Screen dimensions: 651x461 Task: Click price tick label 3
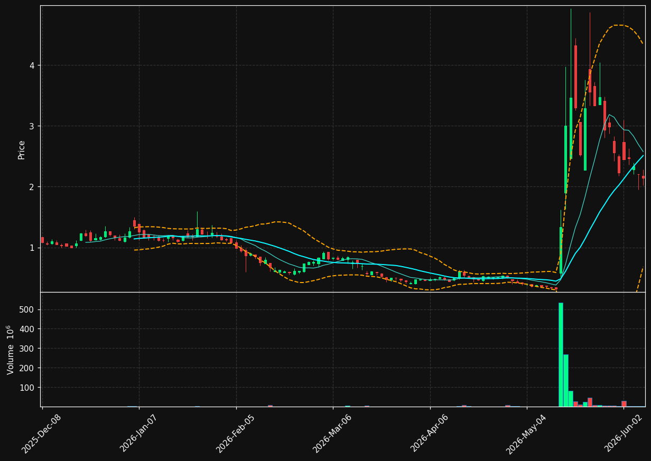click(32, 126)
